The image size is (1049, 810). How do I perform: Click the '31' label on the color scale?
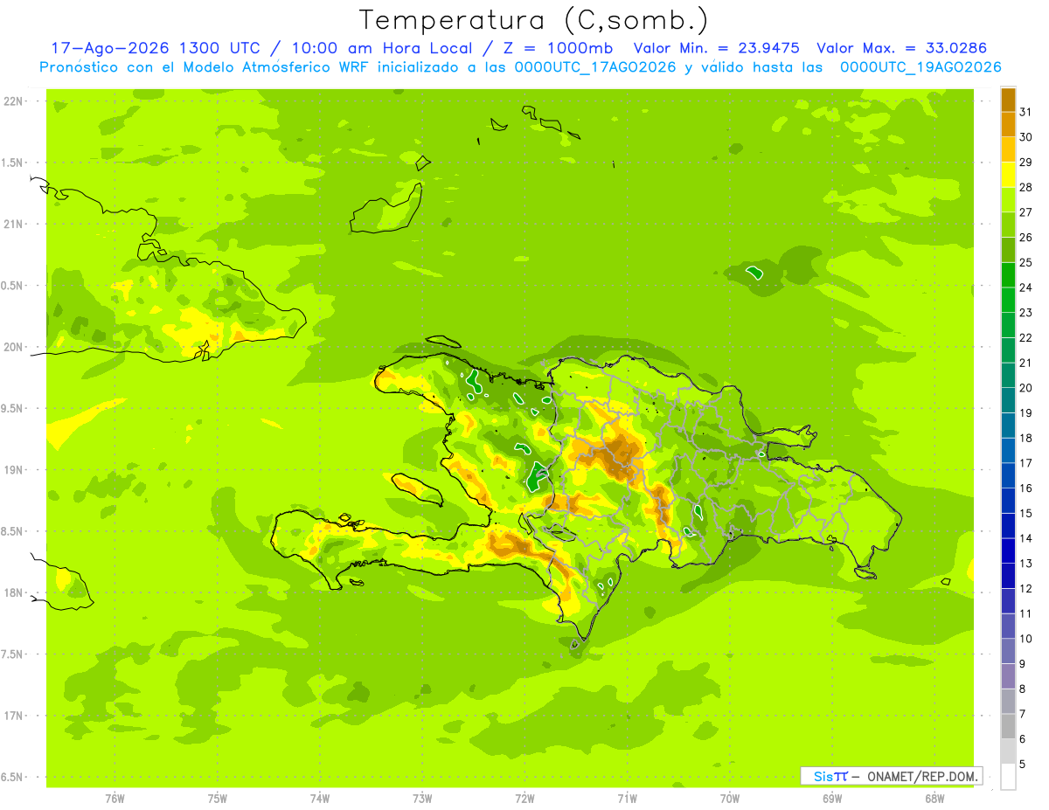(1026, 112)
